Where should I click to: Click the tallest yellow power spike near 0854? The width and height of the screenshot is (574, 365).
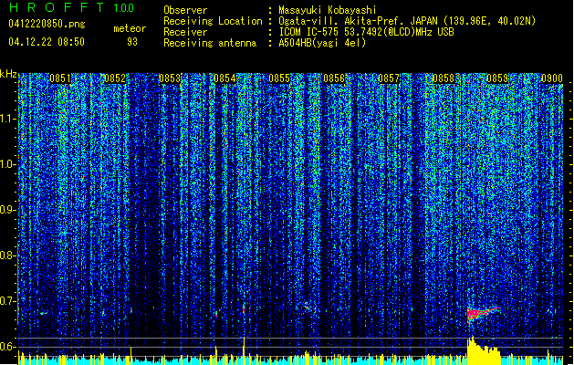pos(244,350)
